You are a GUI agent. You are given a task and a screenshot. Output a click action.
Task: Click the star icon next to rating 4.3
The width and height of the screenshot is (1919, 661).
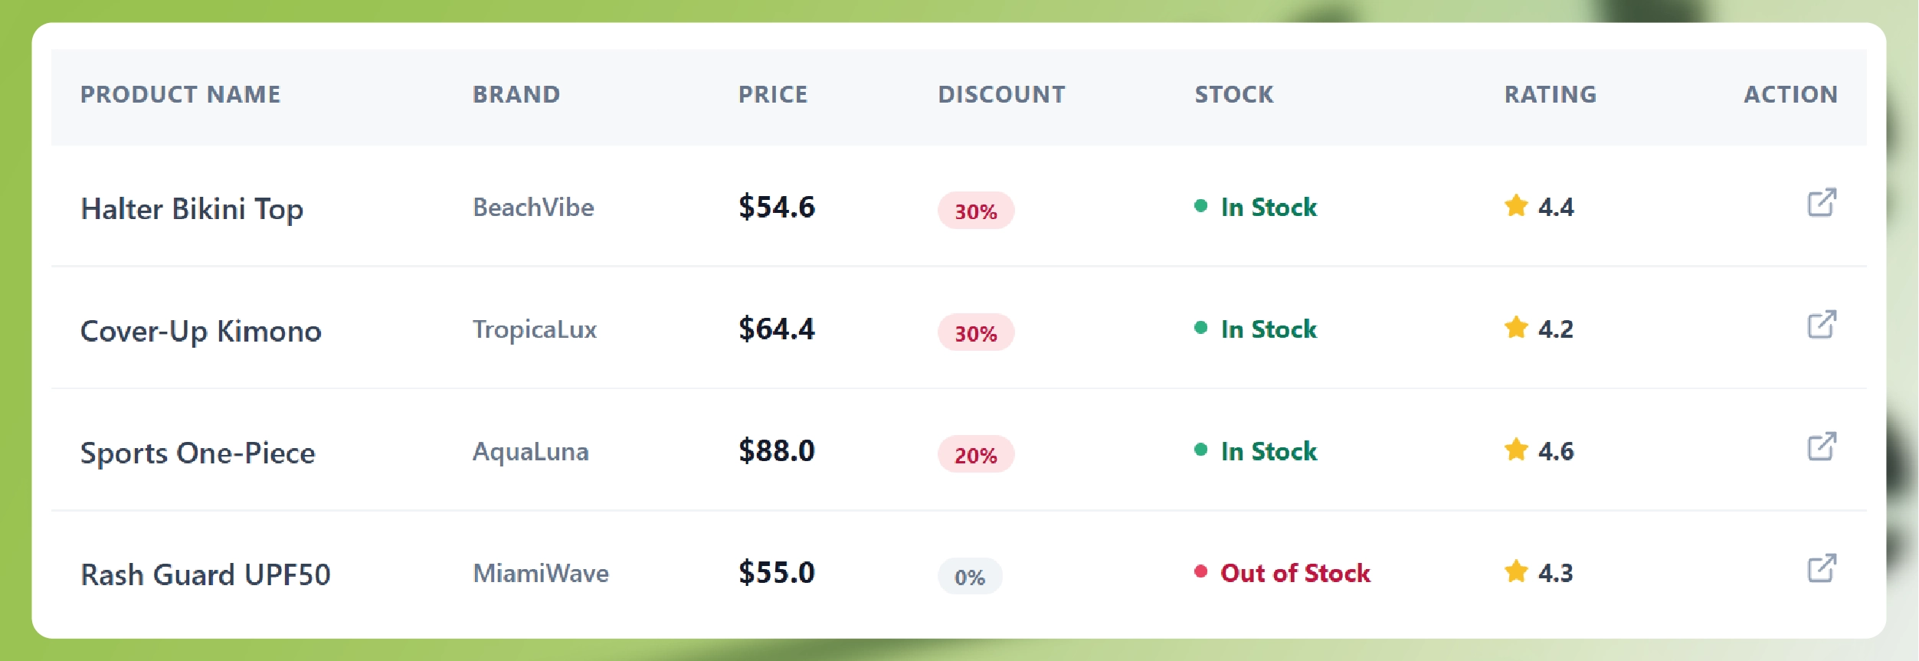pyautogui.click(x=1518, y=571)
